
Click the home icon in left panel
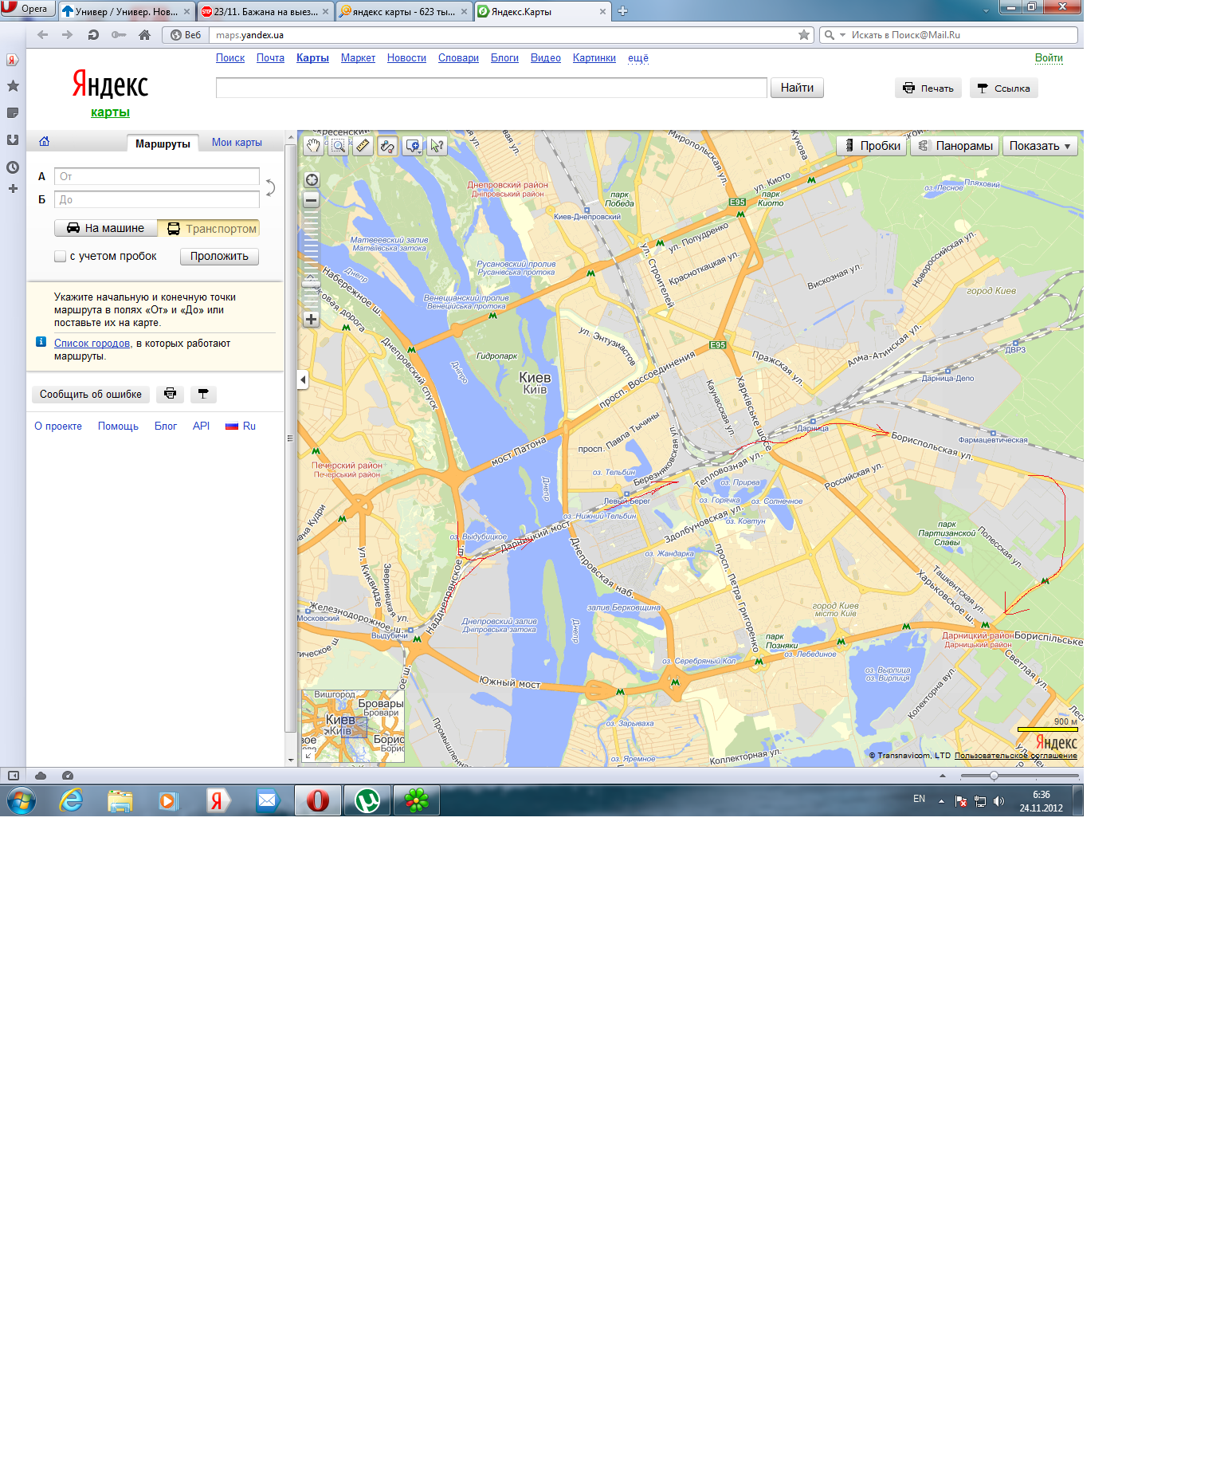pos(45,142)
